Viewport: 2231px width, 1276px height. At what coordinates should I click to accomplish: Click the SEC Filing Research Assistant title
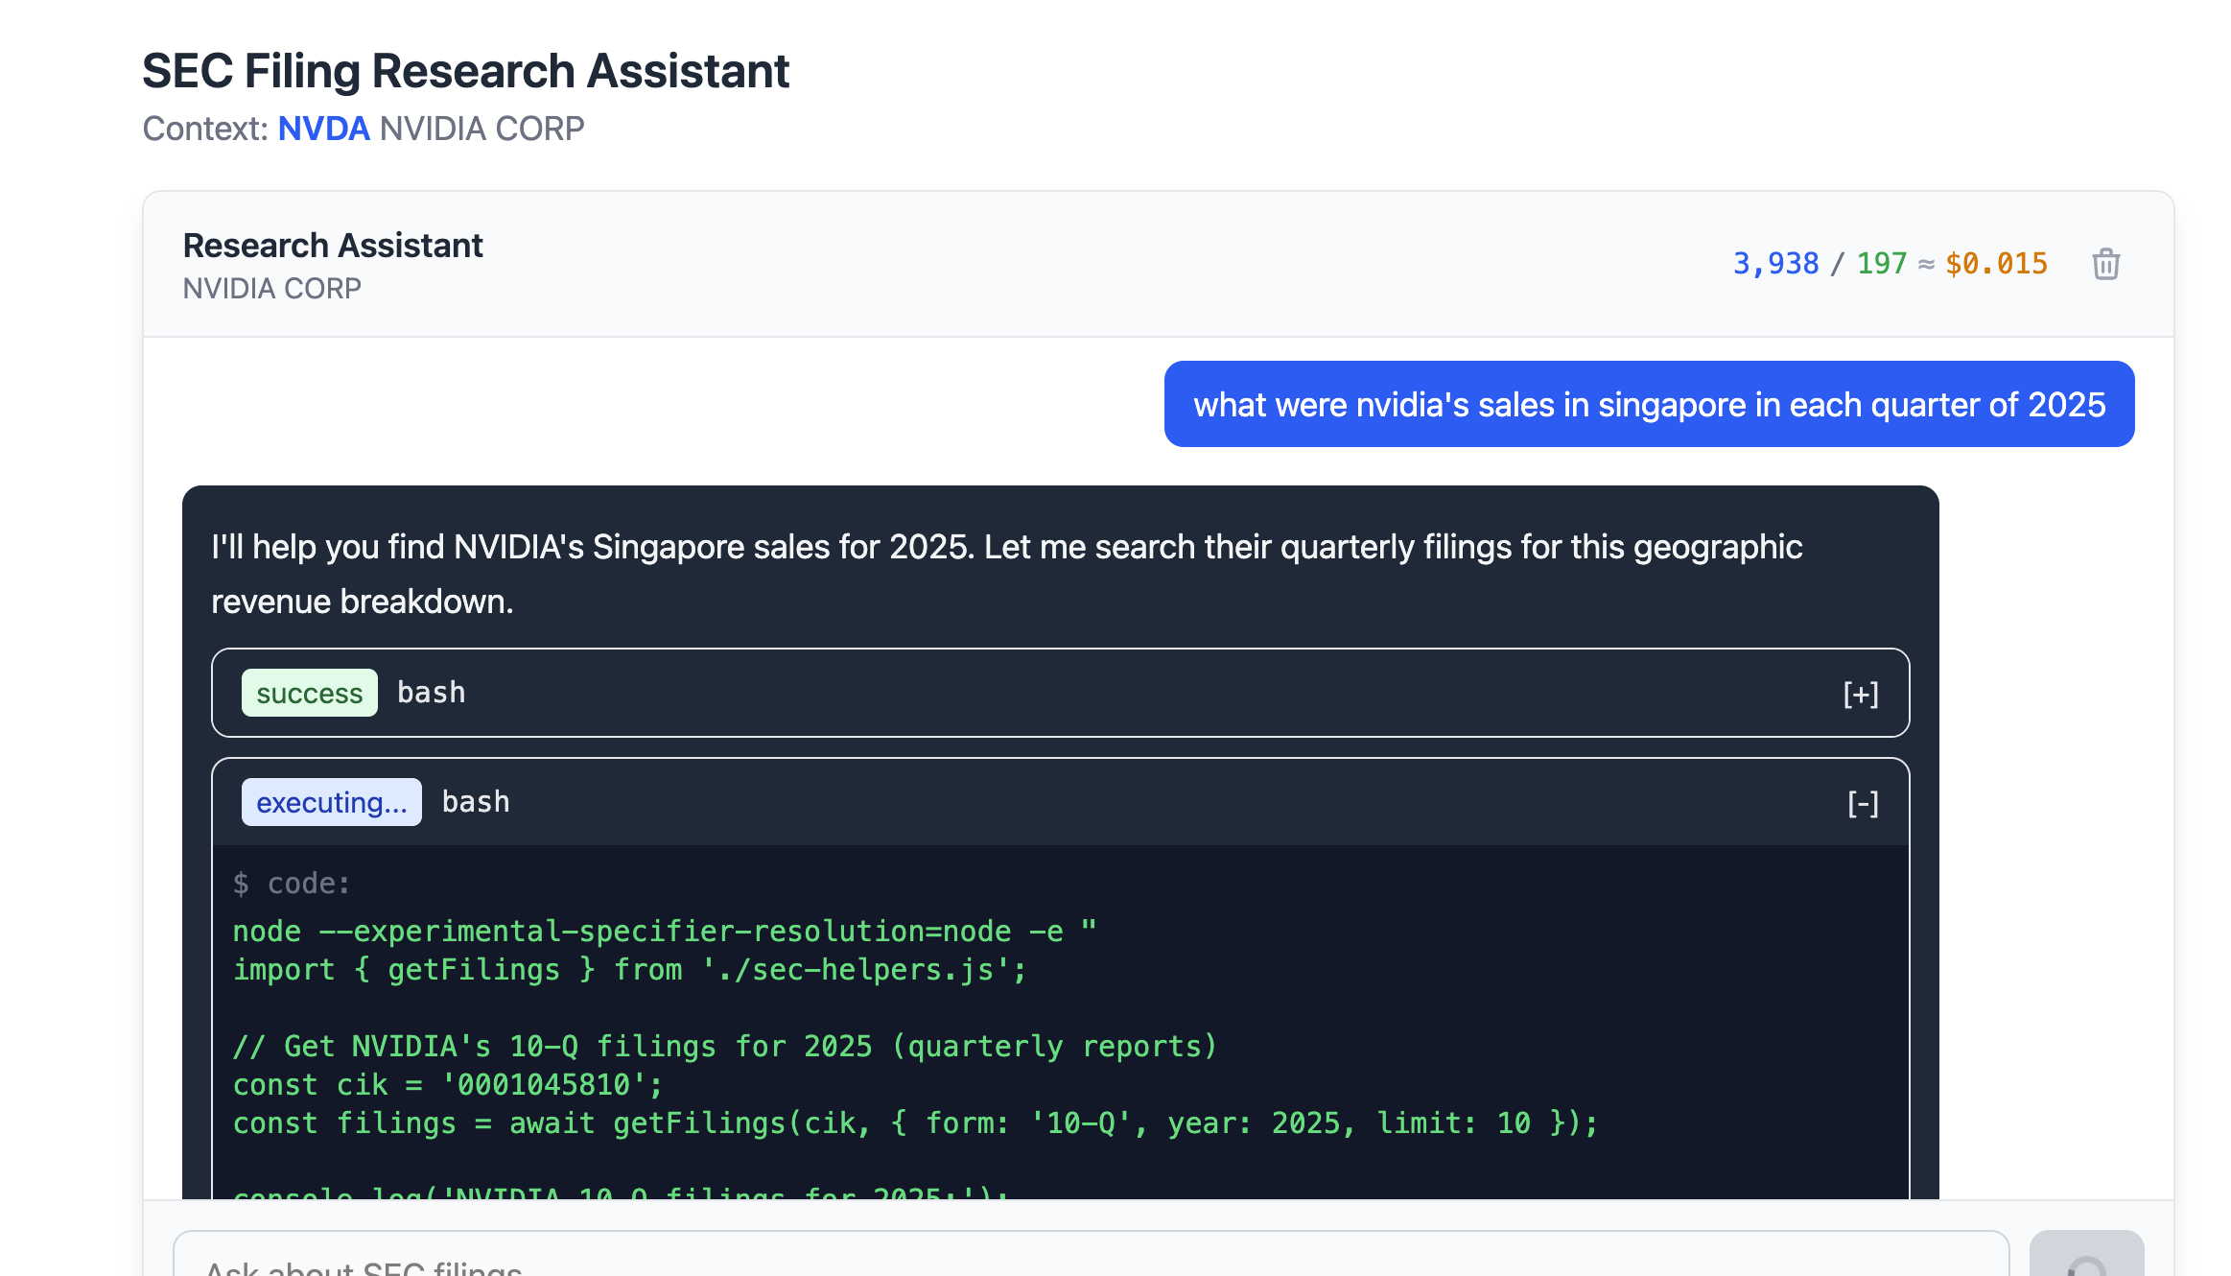click(465, 71)
